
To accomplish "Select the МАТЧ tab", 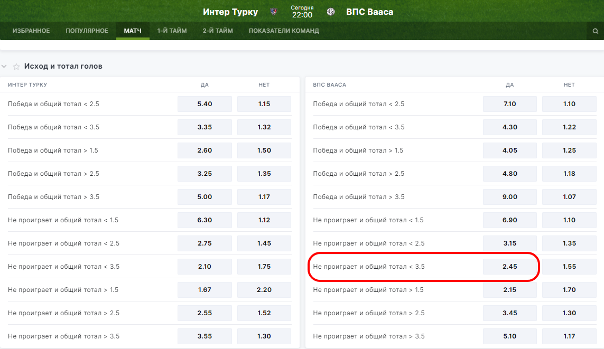I will (133, 31).
